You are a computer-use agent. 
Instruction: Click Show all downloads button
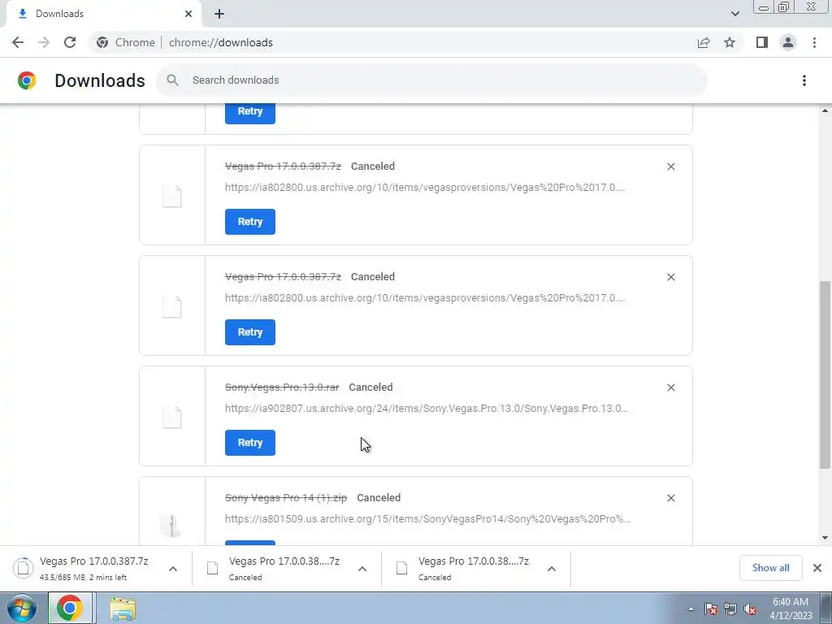click(x=770, y=568)
